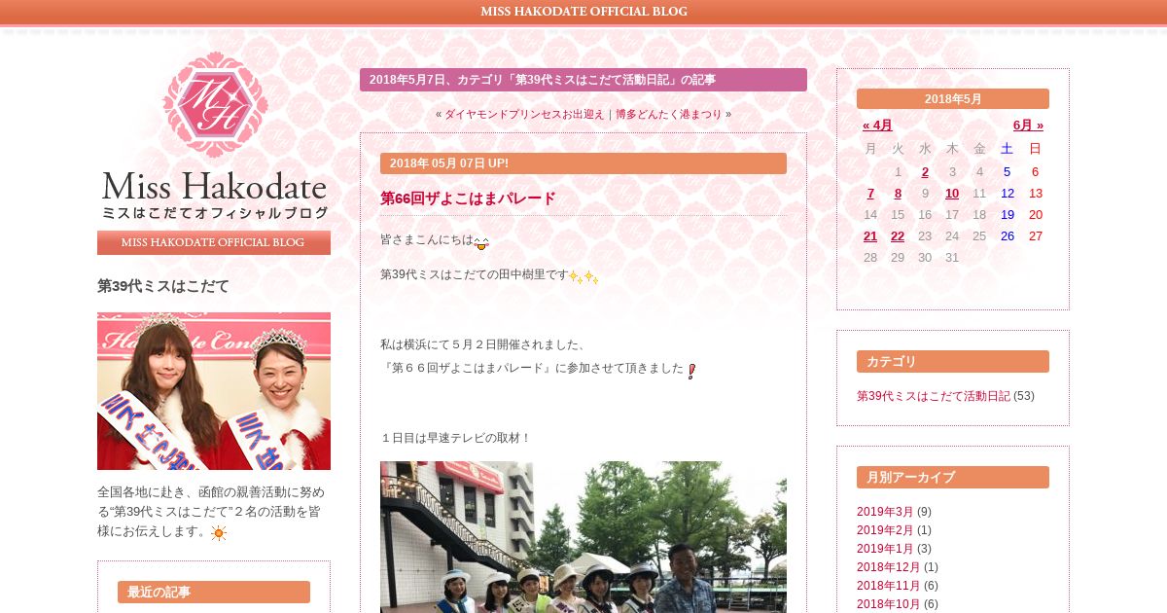Open the 2019年3月 archive
The height and width of the screenshot is (613, 1167).
(885, 512)
